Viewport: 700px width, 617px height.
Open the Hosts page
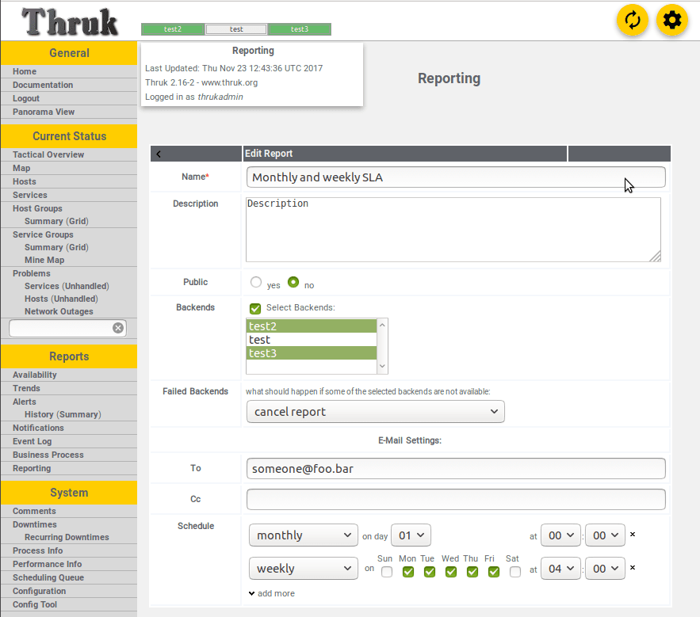coord(25,181)
